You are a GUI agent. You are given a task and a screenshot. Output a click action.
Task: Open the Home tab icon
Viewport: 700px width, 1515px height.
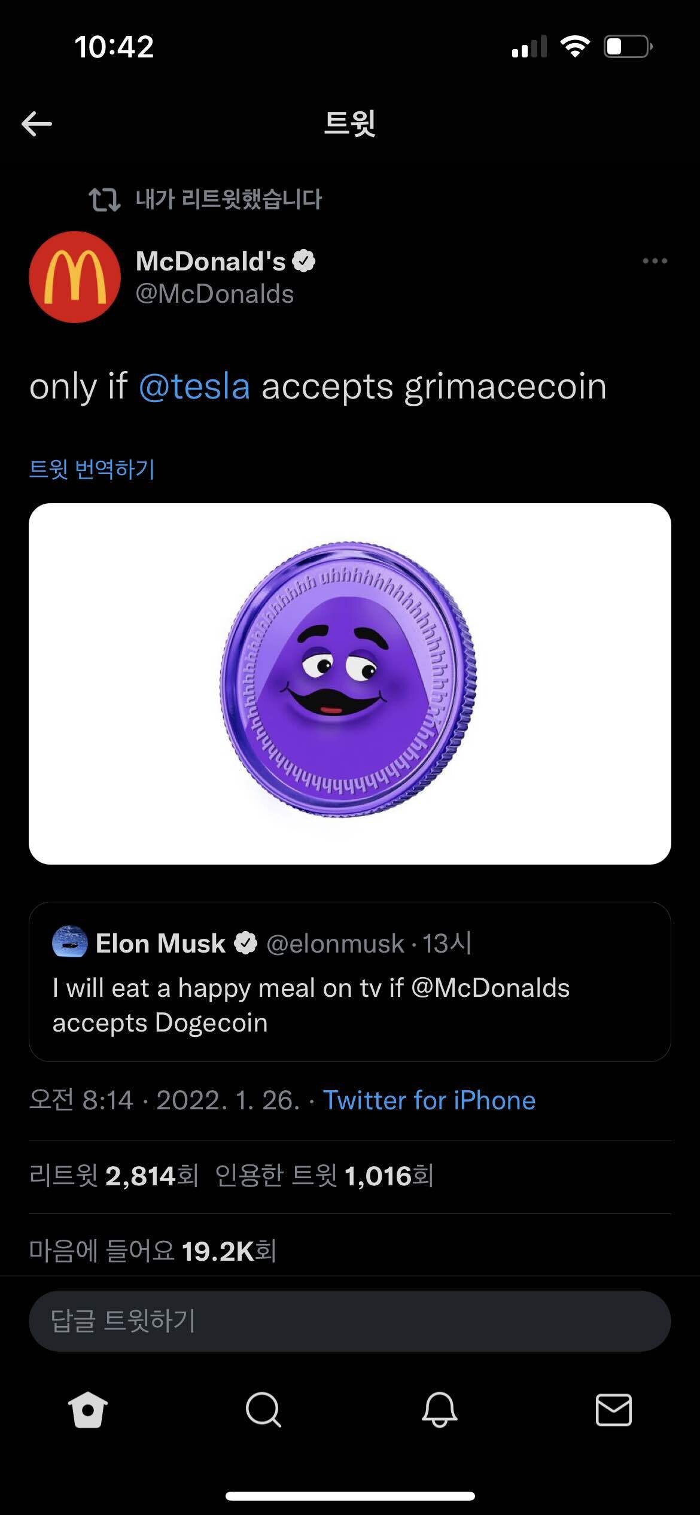tap(88, 1410)
